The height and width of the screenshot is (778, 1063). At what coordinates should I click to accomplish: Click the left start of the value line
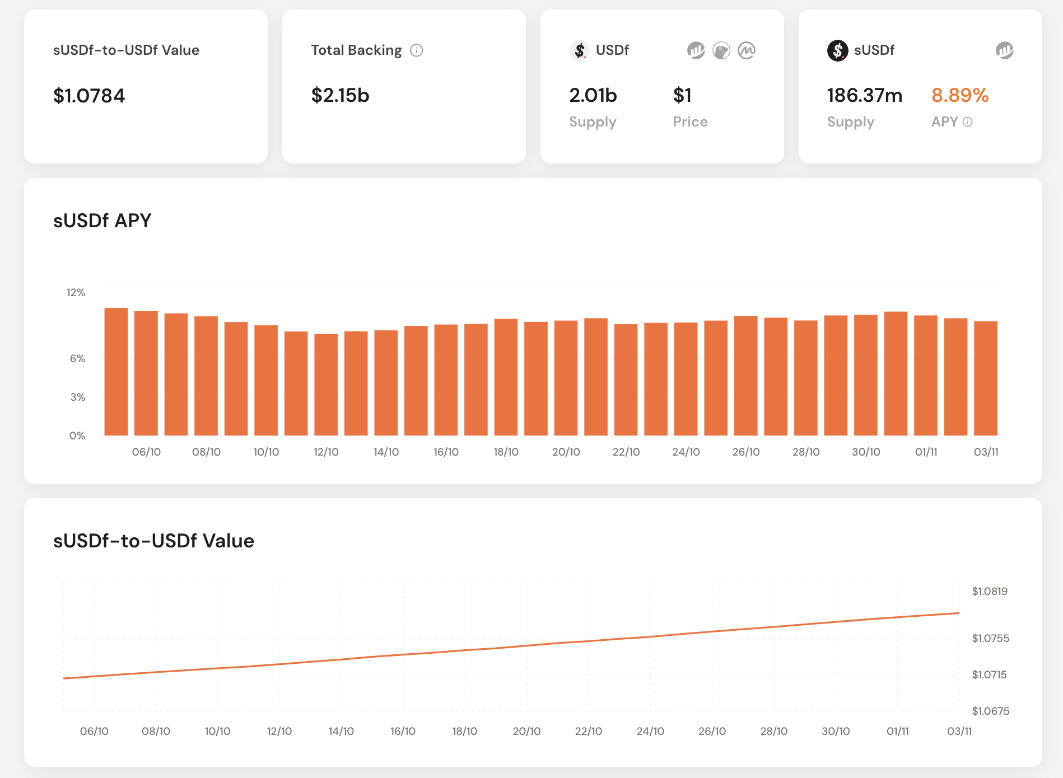click(x=65, y=678)
